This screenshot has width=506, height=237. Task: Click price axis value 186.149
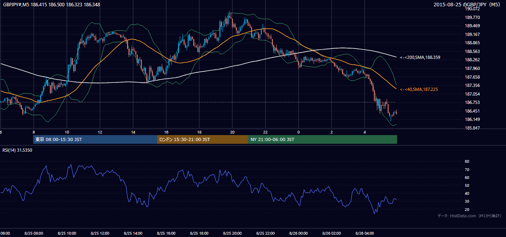472,120
